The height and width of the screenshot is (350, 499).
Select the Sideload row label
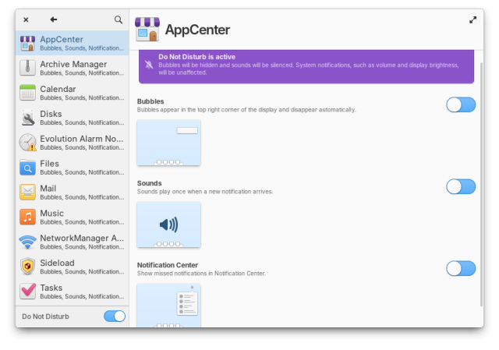coord(57,263)
